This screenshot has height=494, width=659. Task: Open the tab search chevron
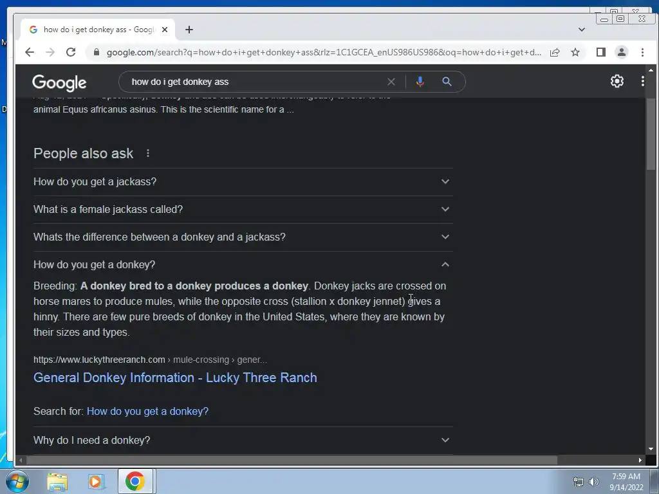582,30
